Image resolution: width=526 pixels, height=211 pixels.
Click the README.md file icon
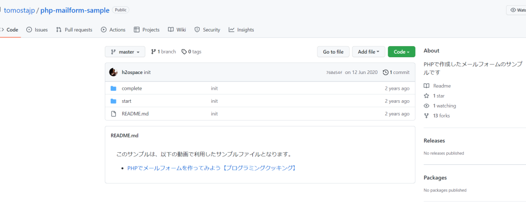113,114
